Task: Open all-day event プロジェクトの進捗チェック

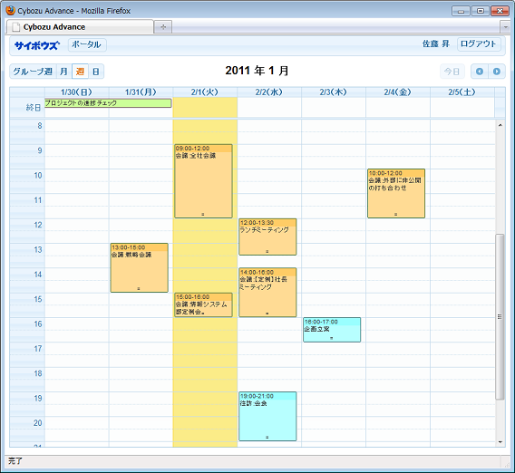Action: (x=108, y=103)
